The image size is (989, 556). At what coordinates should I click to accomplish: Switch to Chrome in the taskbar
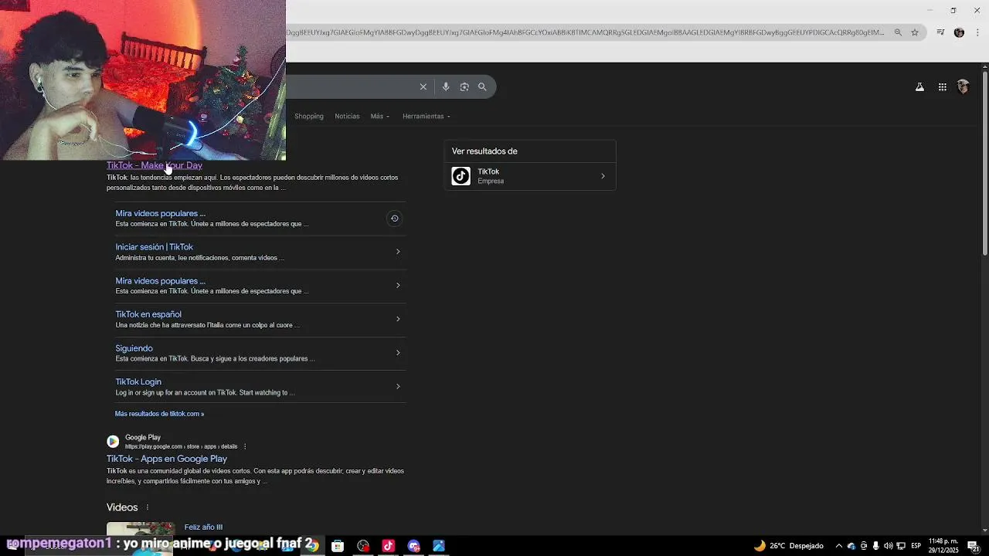pos(313,546)
